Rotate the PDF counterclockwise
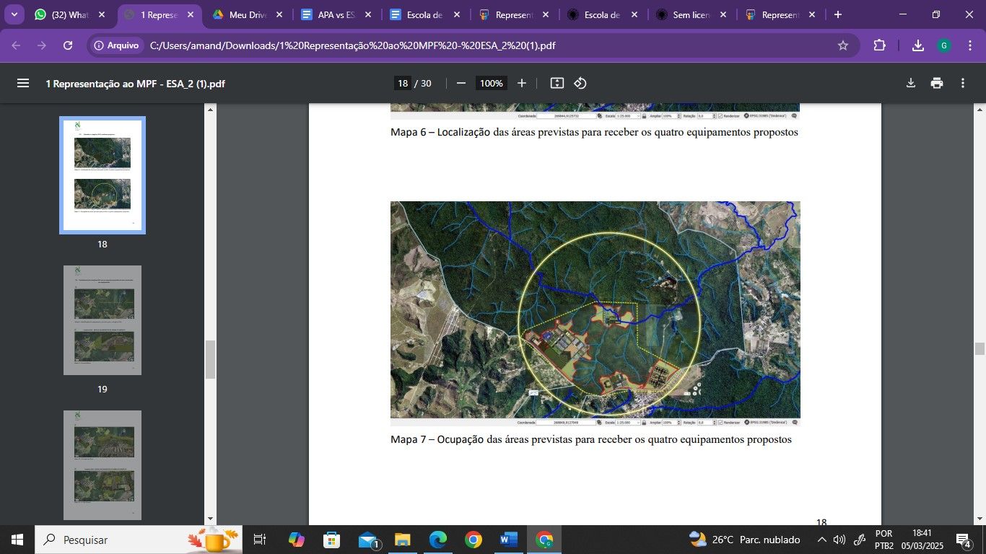Screen dimensions: 986x554 coord(580,83)
